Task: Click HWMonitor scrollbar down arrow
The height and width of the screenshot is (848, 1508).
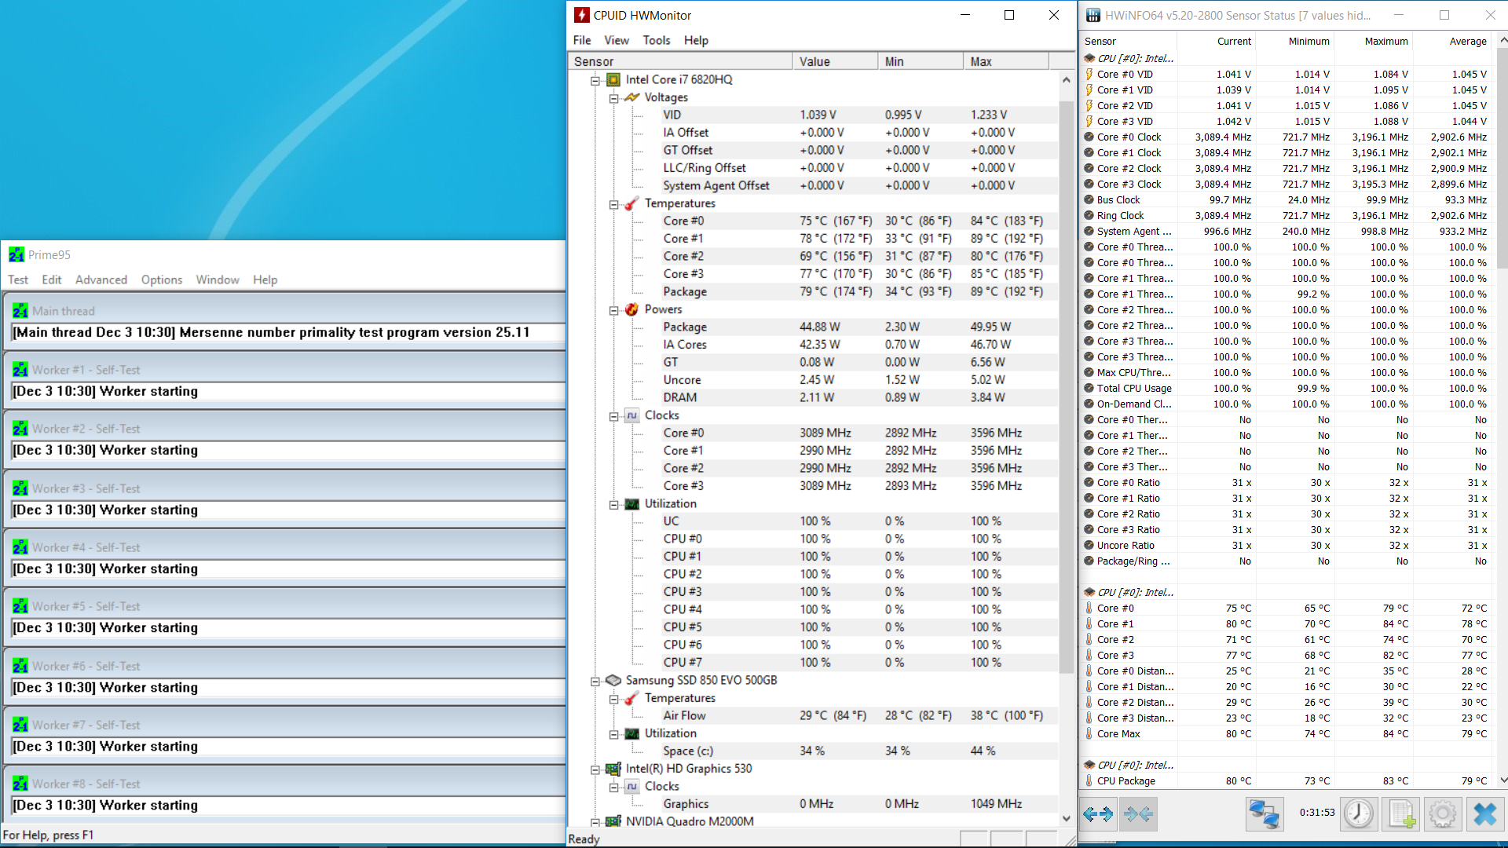Action: pos(1066,818)
